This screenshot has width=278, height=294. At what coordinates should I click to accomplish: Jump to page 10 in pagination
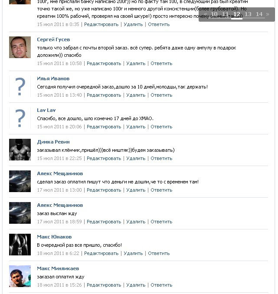[214, 14]
